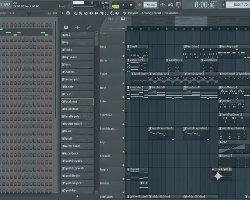The width and height of the screenshot is (250, 200).
Task: Mute the Warm track green LED
Action: point(123,70)
